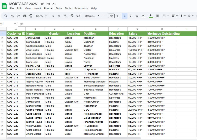Open the horizontal align dropdown
Screen dimensions: 197x140
click(x=175, y=16)
